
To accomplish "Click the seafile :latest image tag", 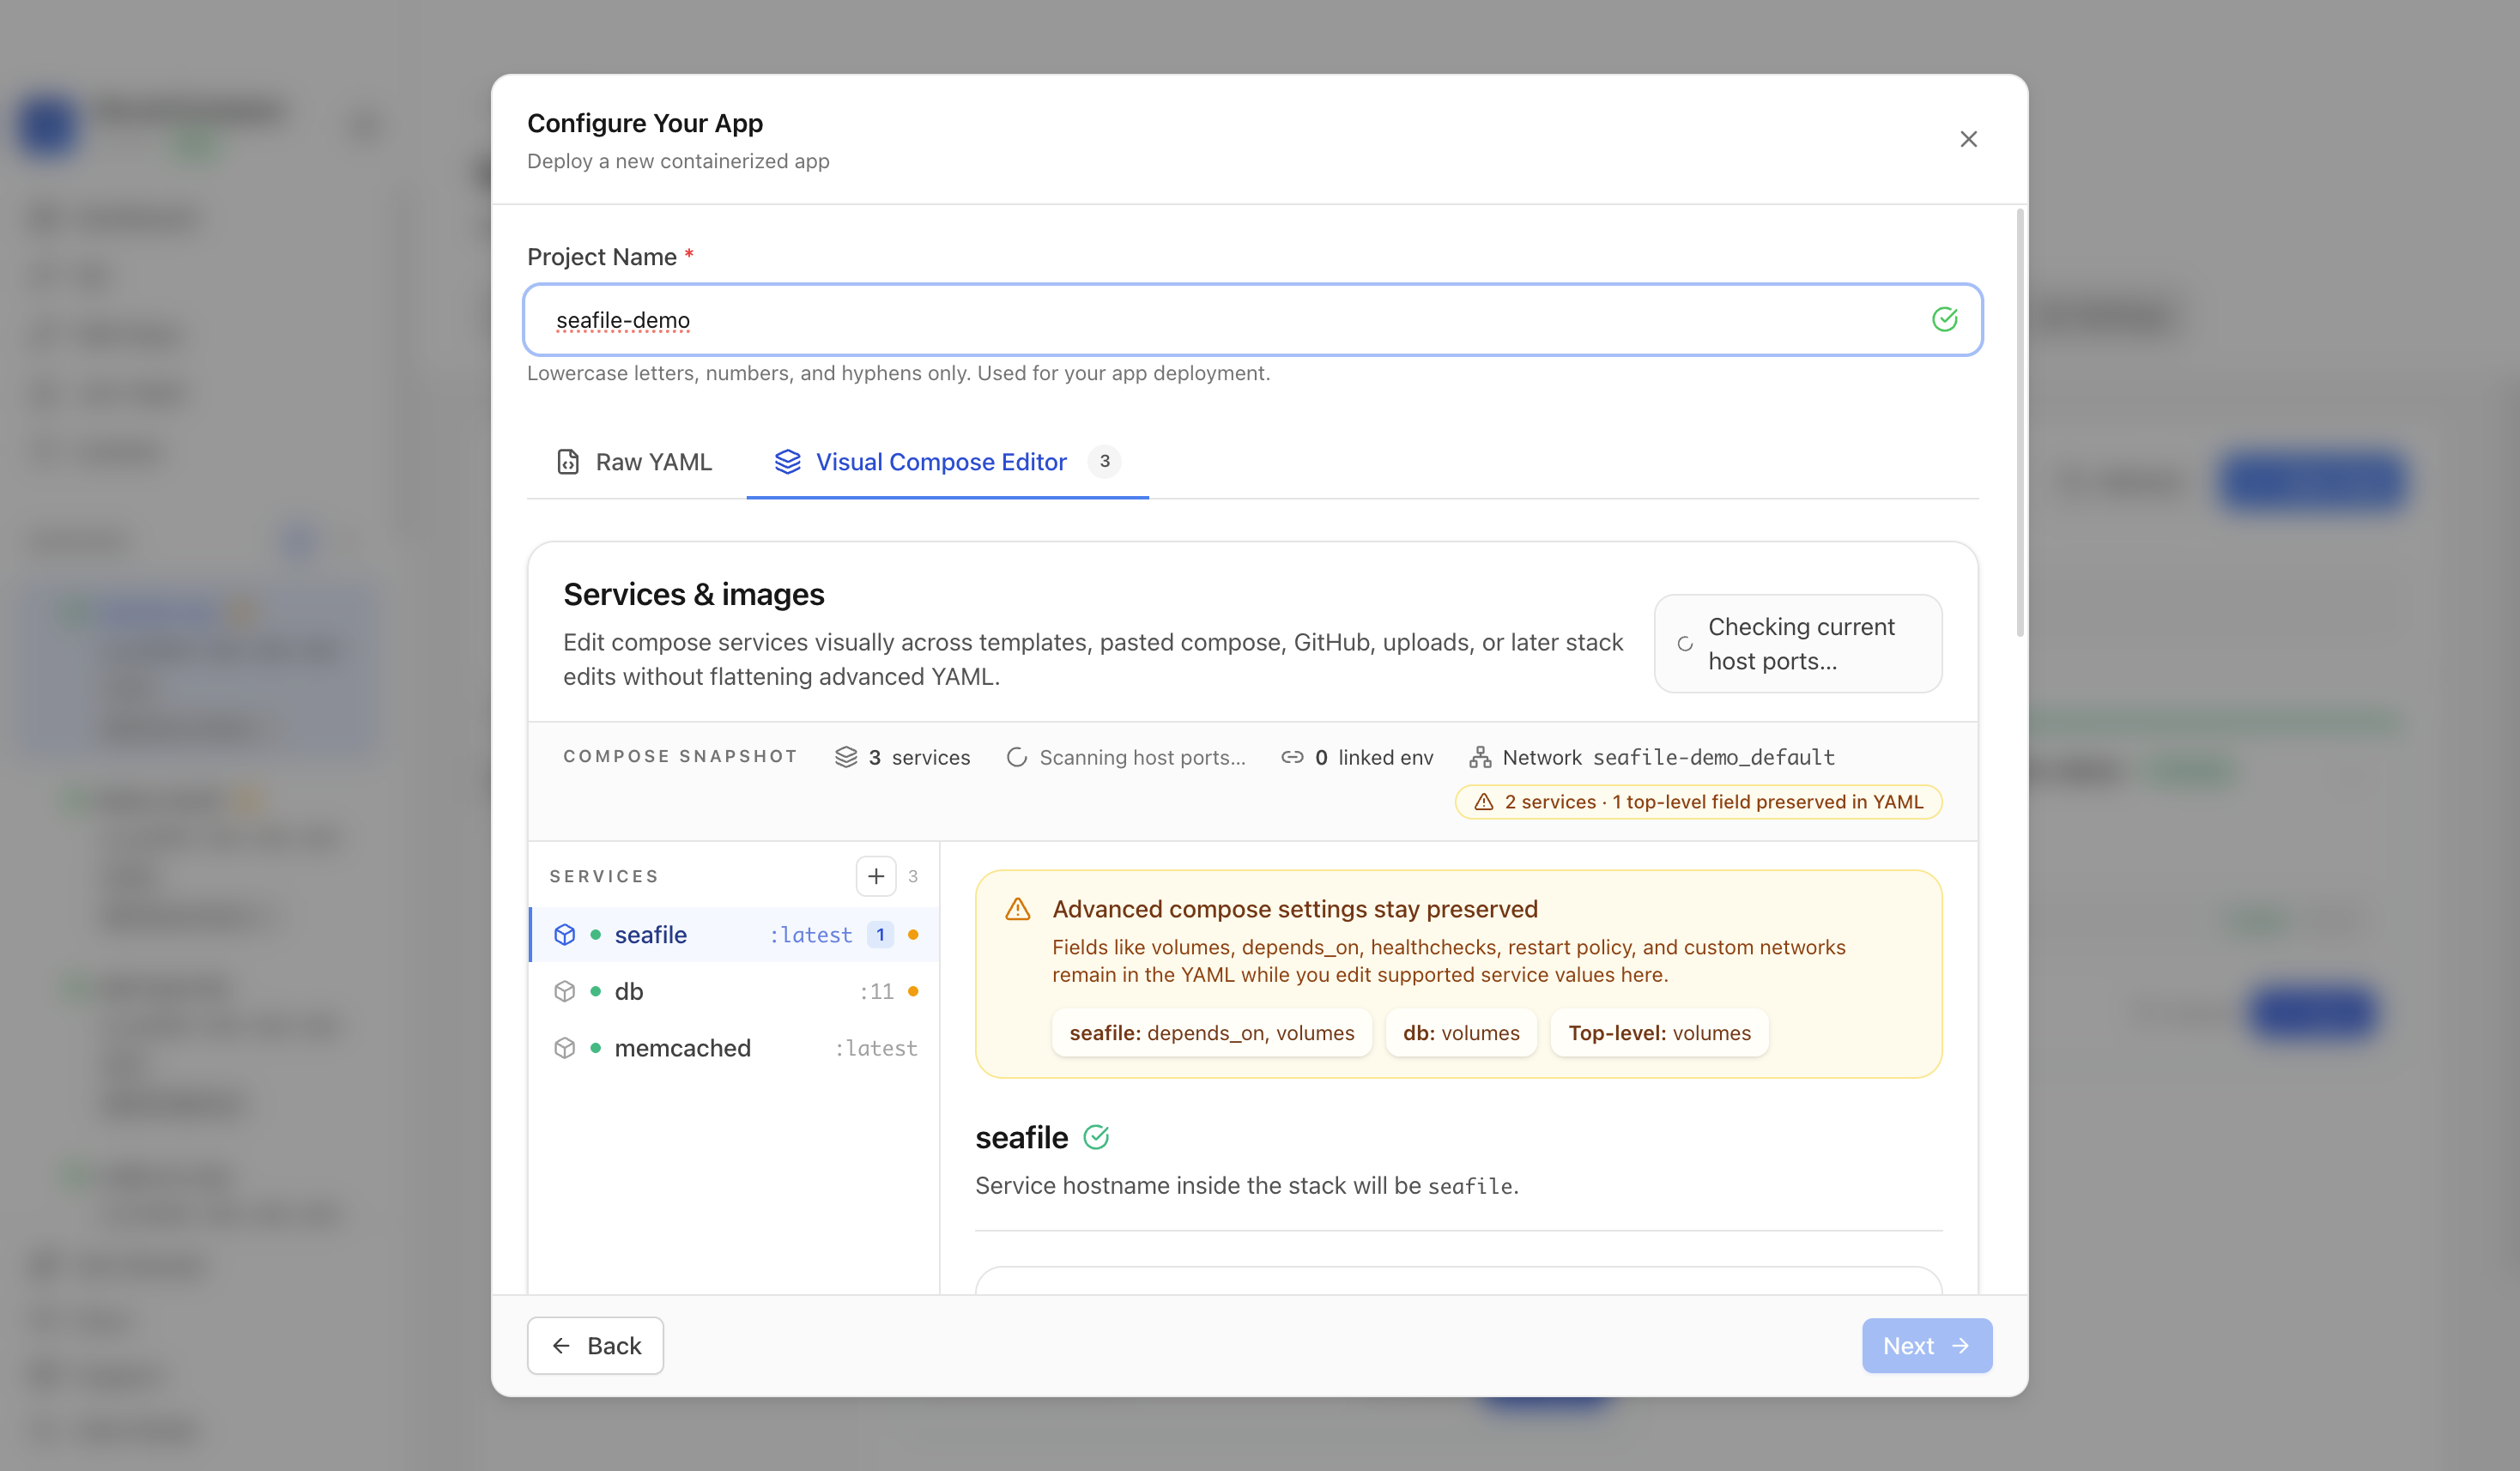I will click(810, 935).
